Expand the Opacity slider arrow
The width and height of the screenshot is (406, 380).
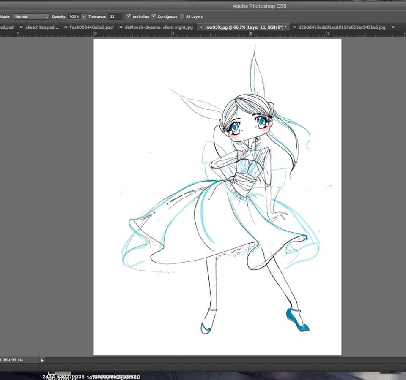click(84, 16)
